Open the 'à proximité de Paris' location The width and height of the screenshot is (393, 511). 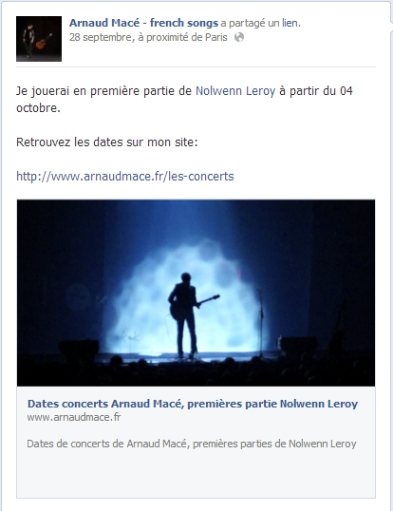point(182,37)
